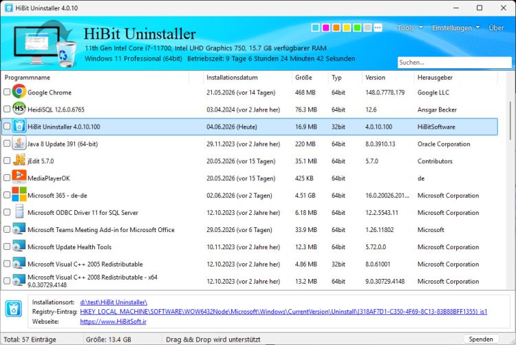Viewport: 516px width, 345px height.
Task: Click the Teams Meeting Add-in icon
Action: tap(19, 229)
